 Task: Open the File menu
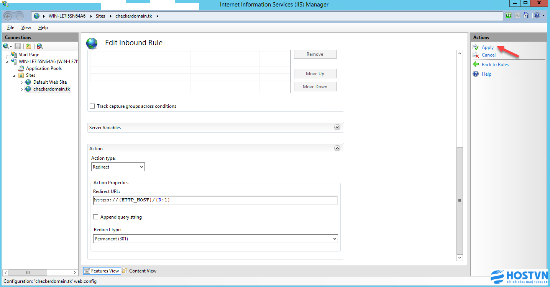[11, 28]
